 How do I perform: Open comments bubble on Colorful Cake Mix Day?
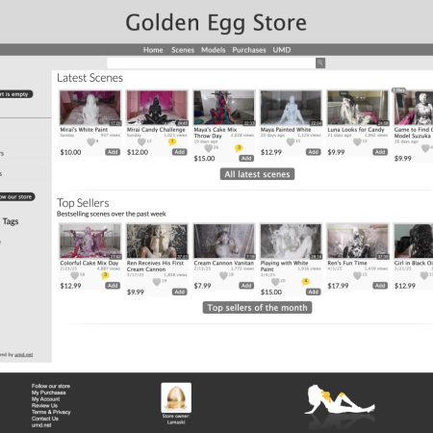point(105,275)
